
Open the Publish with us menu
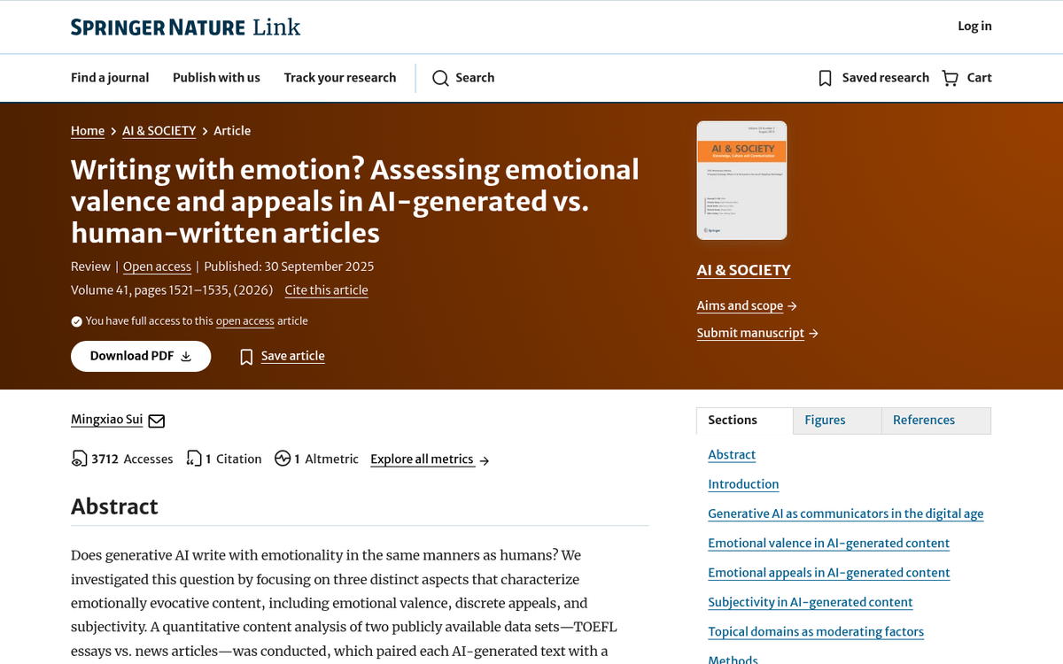216,78
